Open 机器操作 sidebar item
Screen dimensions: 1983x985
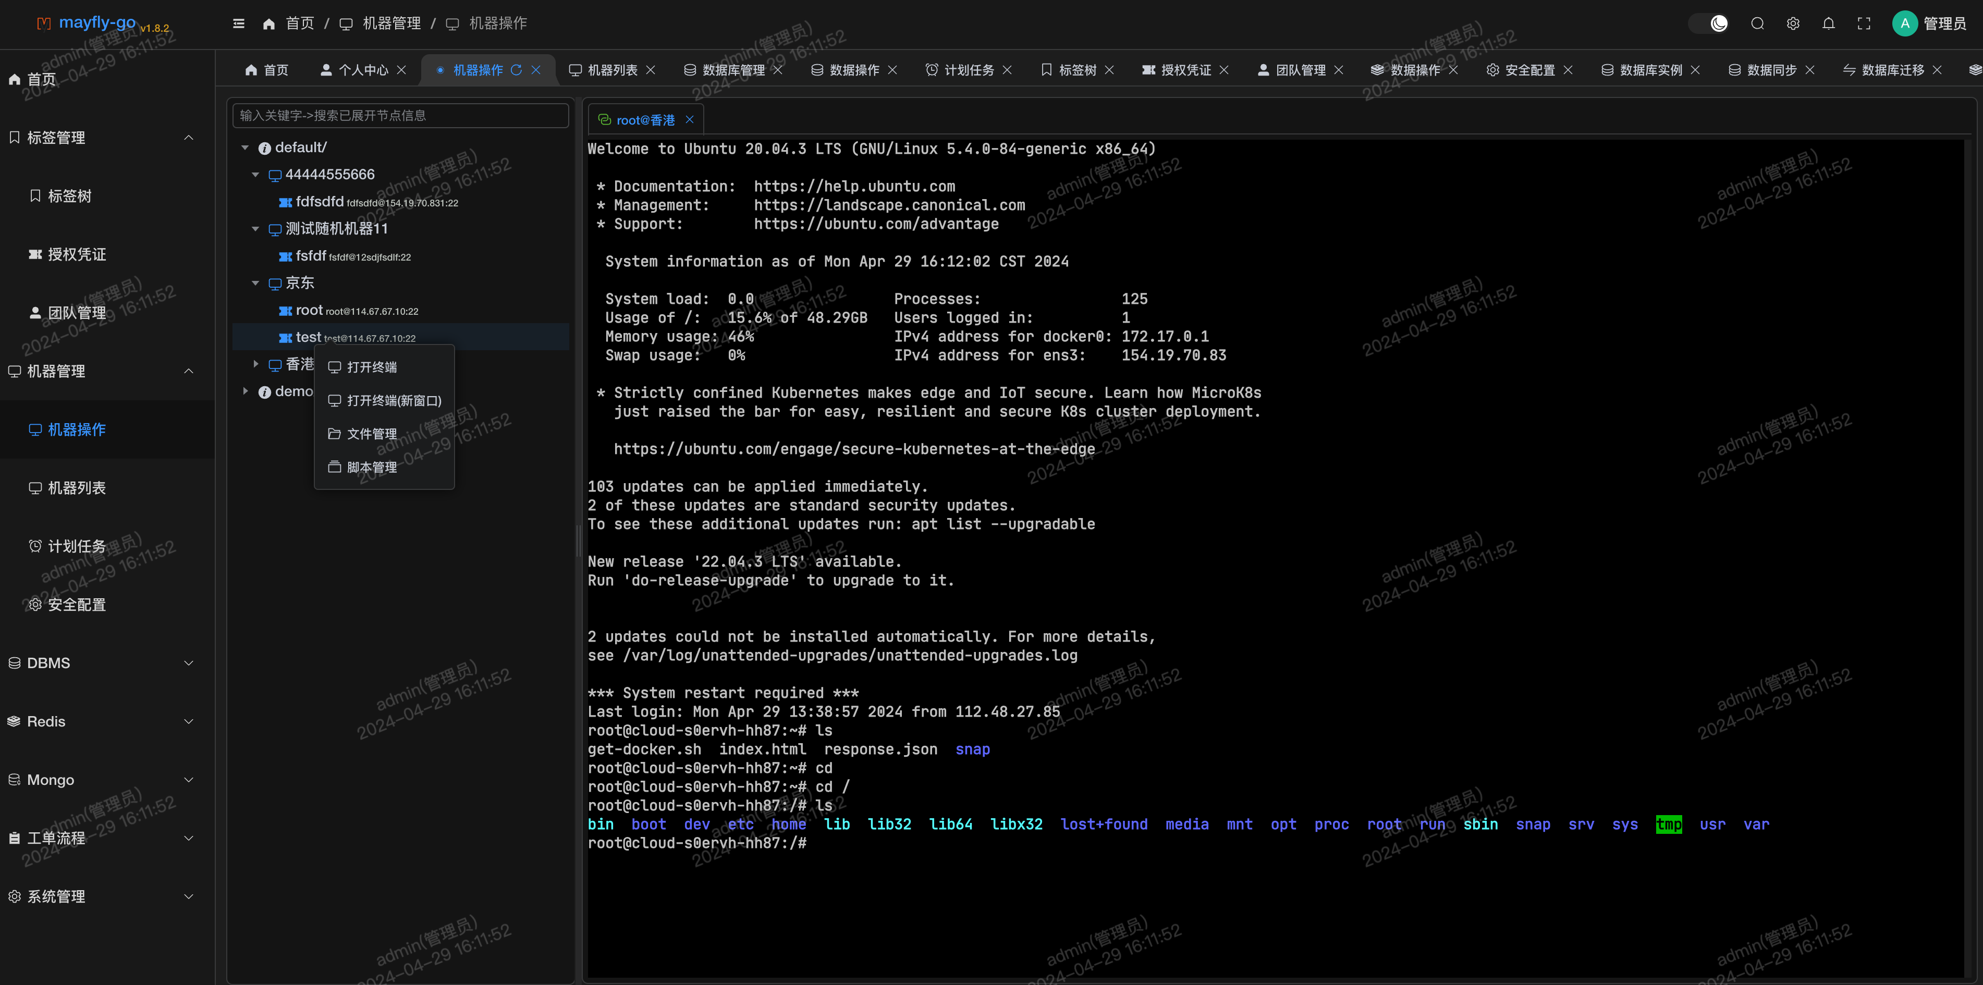(107, 429)
